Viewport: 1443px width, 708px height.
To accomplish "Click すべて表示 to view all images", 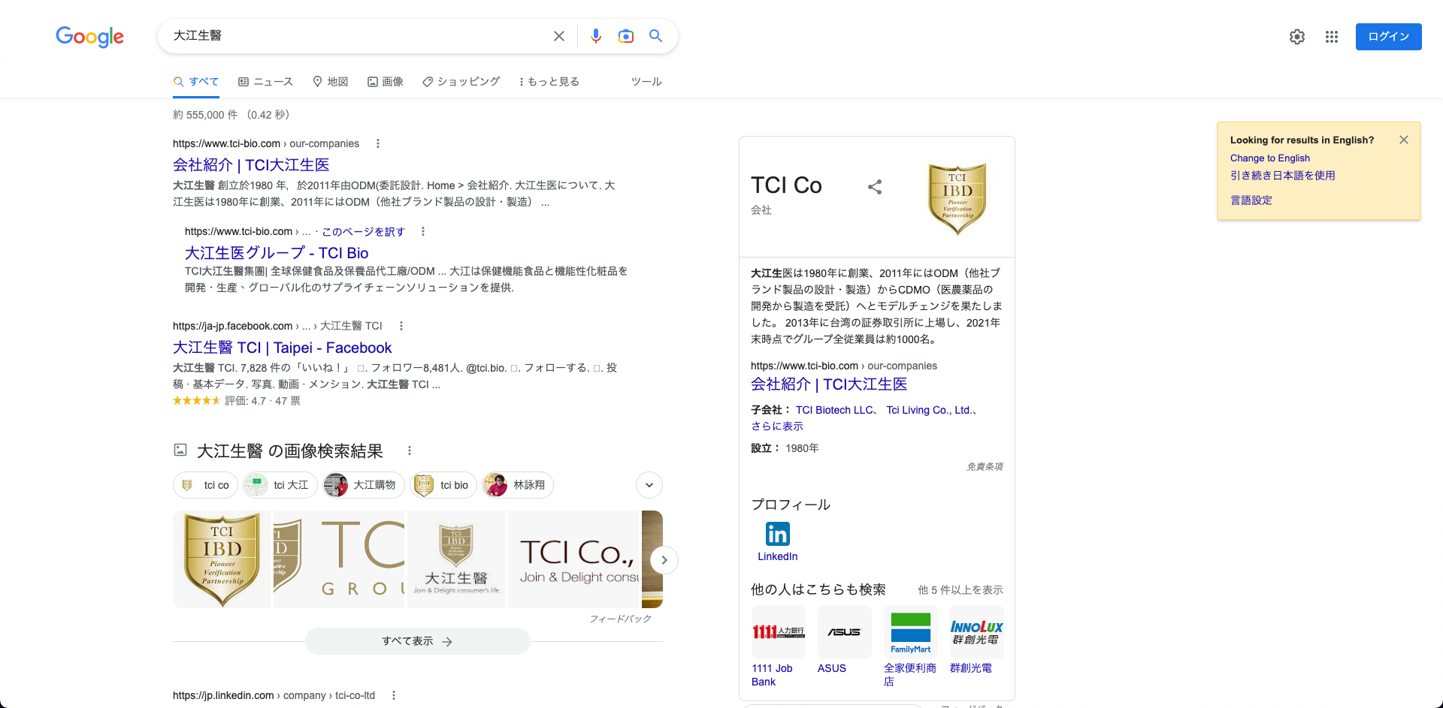I will pos(418,641).
